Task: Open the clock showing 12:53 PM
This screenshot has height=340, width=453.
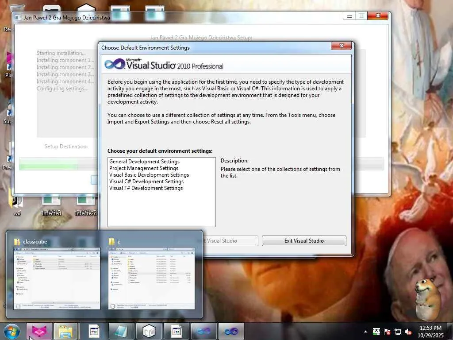Action: tap(430, 331)
